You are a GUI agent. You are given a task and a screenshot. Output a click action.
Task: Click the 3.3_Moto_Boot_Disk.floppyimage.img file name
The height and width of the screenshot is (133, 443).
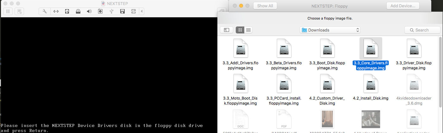[x=240, y=101]
